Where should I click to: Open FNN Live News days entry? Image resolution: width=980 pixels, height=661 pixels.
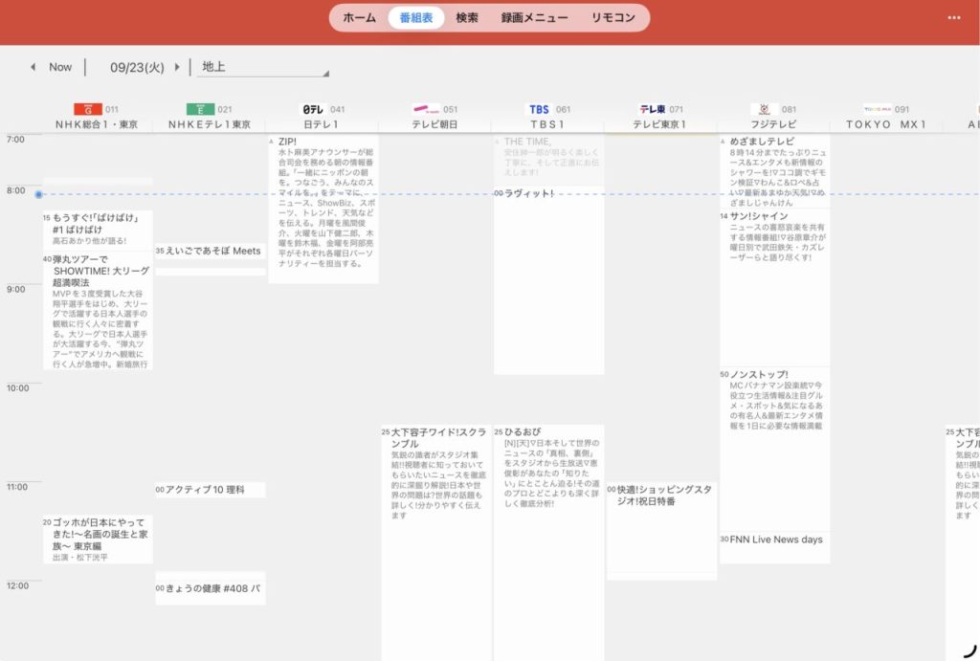774,548
